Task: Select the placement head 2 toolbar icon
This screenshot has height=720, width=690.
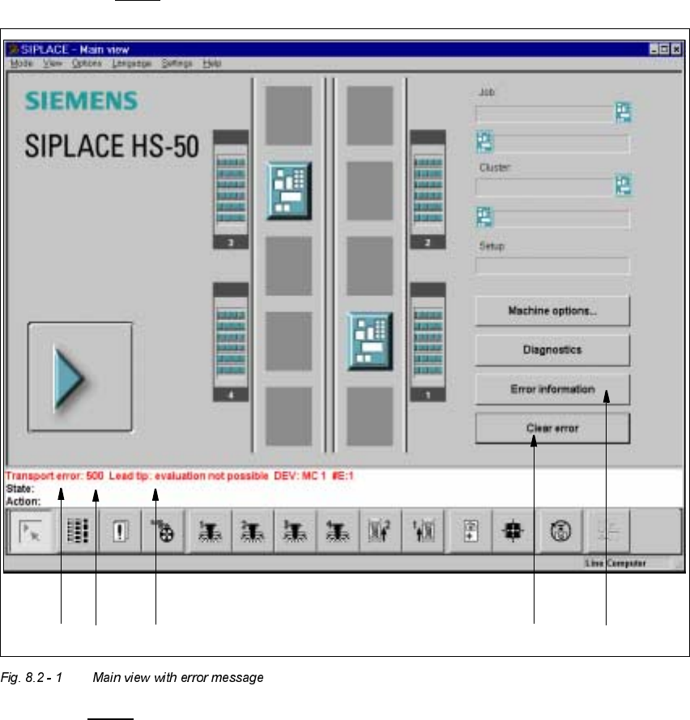Action: (x=253, y=532)
